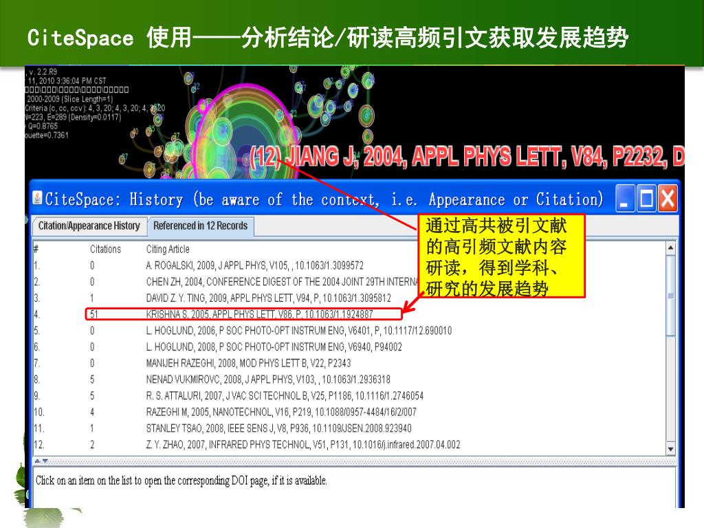
Task: Open the Referenced in 12 Records tab
Action: pyautogui.click(x=200, y=225)
